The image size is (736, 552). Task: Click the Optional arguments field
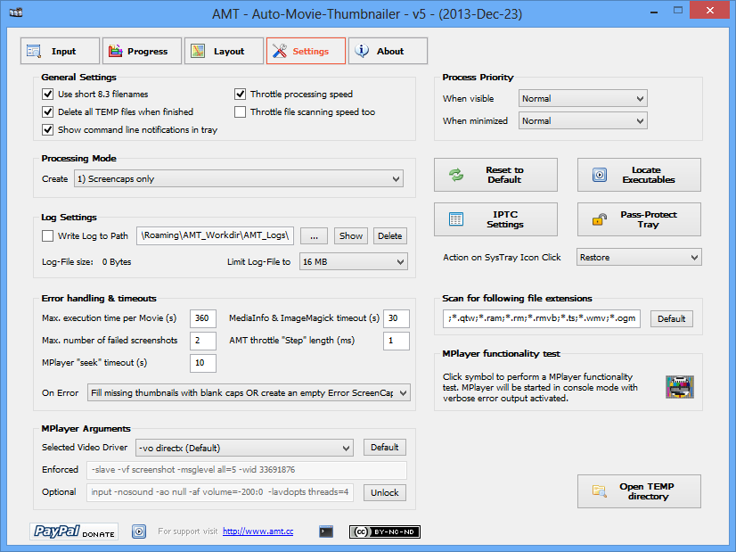tap(220, 492)
